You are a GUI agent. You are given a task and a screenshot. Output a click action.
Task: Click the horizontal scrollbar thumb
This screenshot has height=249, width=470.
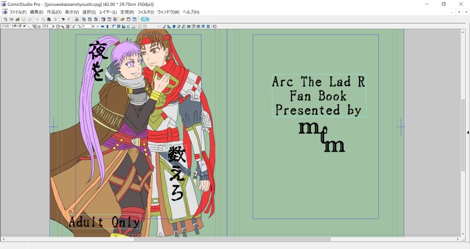pos(232,239)
